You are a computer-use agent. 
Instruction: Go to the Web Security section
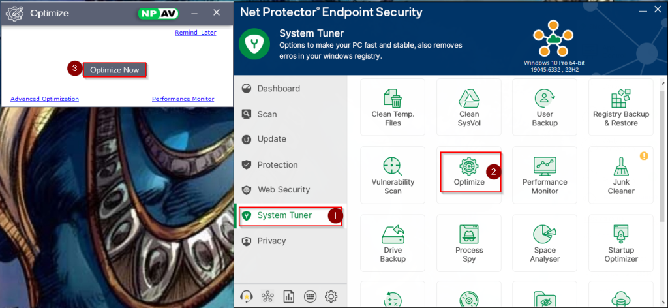(283, 190)
